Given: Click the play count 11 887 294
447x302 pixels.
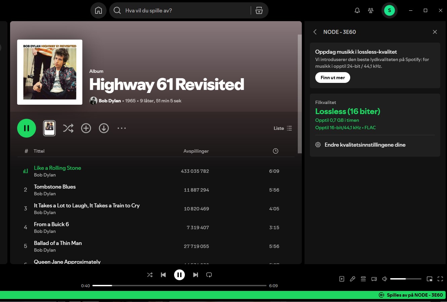Looking at the screenshot, I should pos(196,190).
